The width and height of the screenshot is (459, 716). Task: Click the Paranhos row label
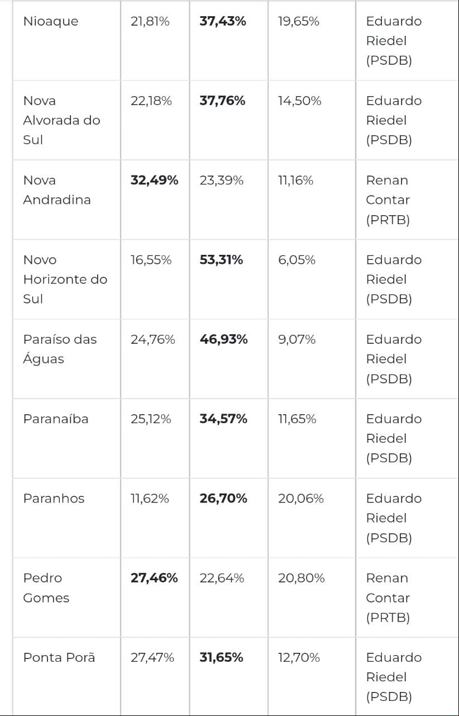54,499
